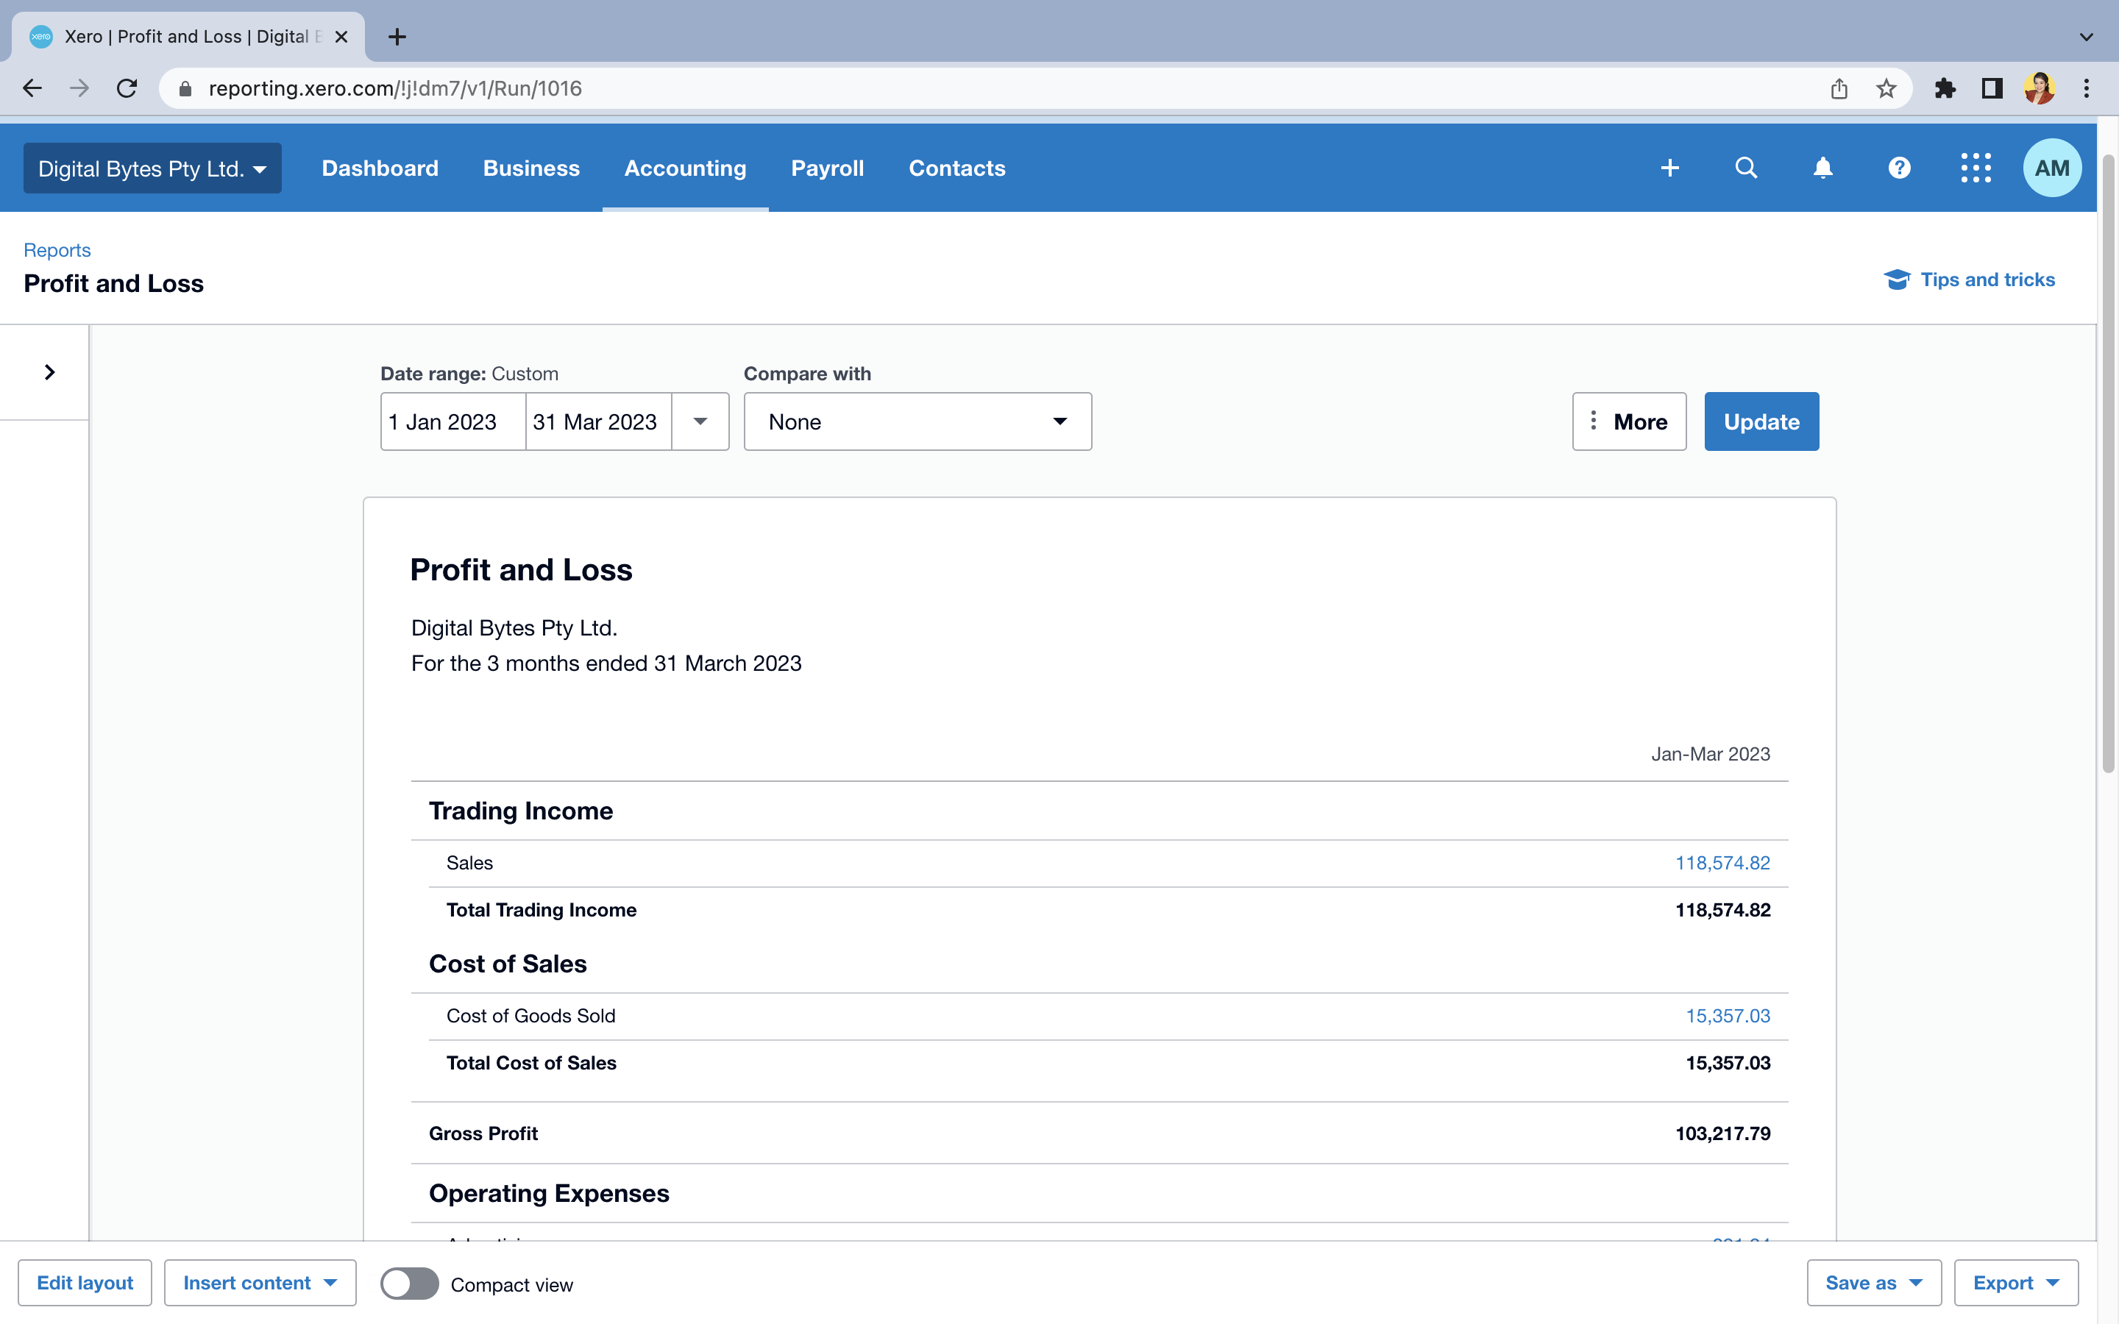
Task: Click the plus quick-add icon in Xero header
Action: click(1669, 168)
